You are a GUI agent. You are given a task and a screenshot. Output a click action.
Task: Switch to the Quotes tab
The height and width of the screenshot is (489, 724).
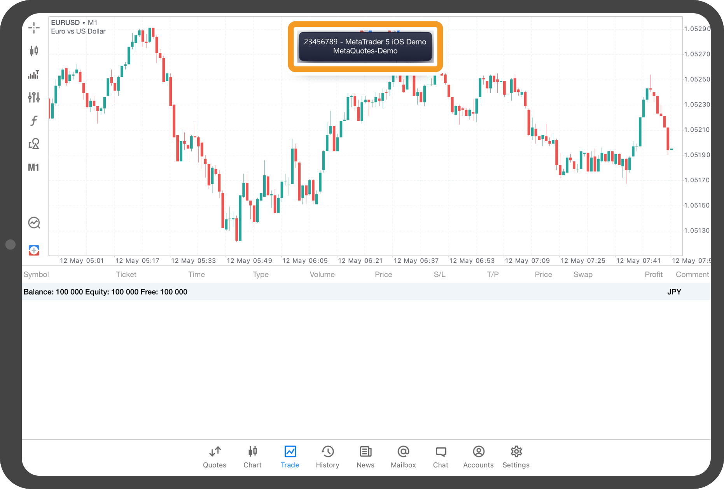coord(214,457)
